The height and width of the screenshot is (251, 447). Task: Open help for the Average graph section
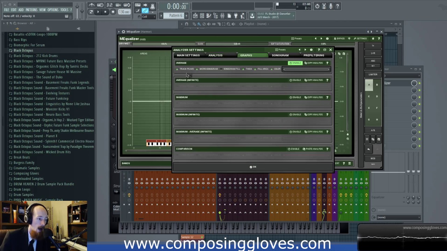click(x=327, y=63)
